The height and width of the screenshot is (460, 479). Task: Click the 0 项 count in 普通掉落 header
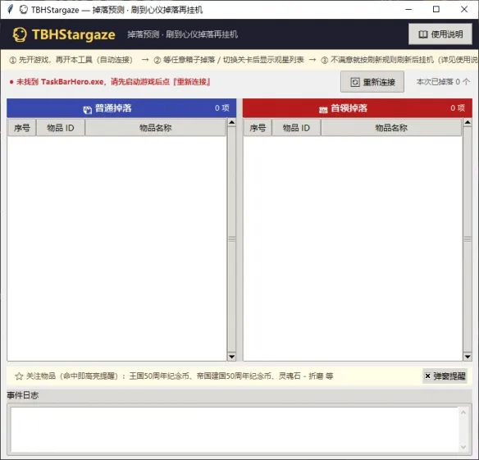[x=221, y=107]
